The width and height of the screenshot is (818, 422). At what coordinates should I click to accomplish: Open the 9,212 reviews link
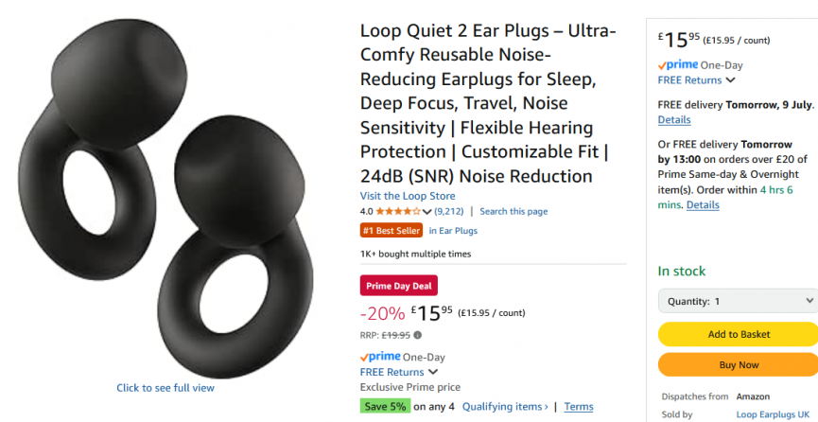click(x=448, y=212)
